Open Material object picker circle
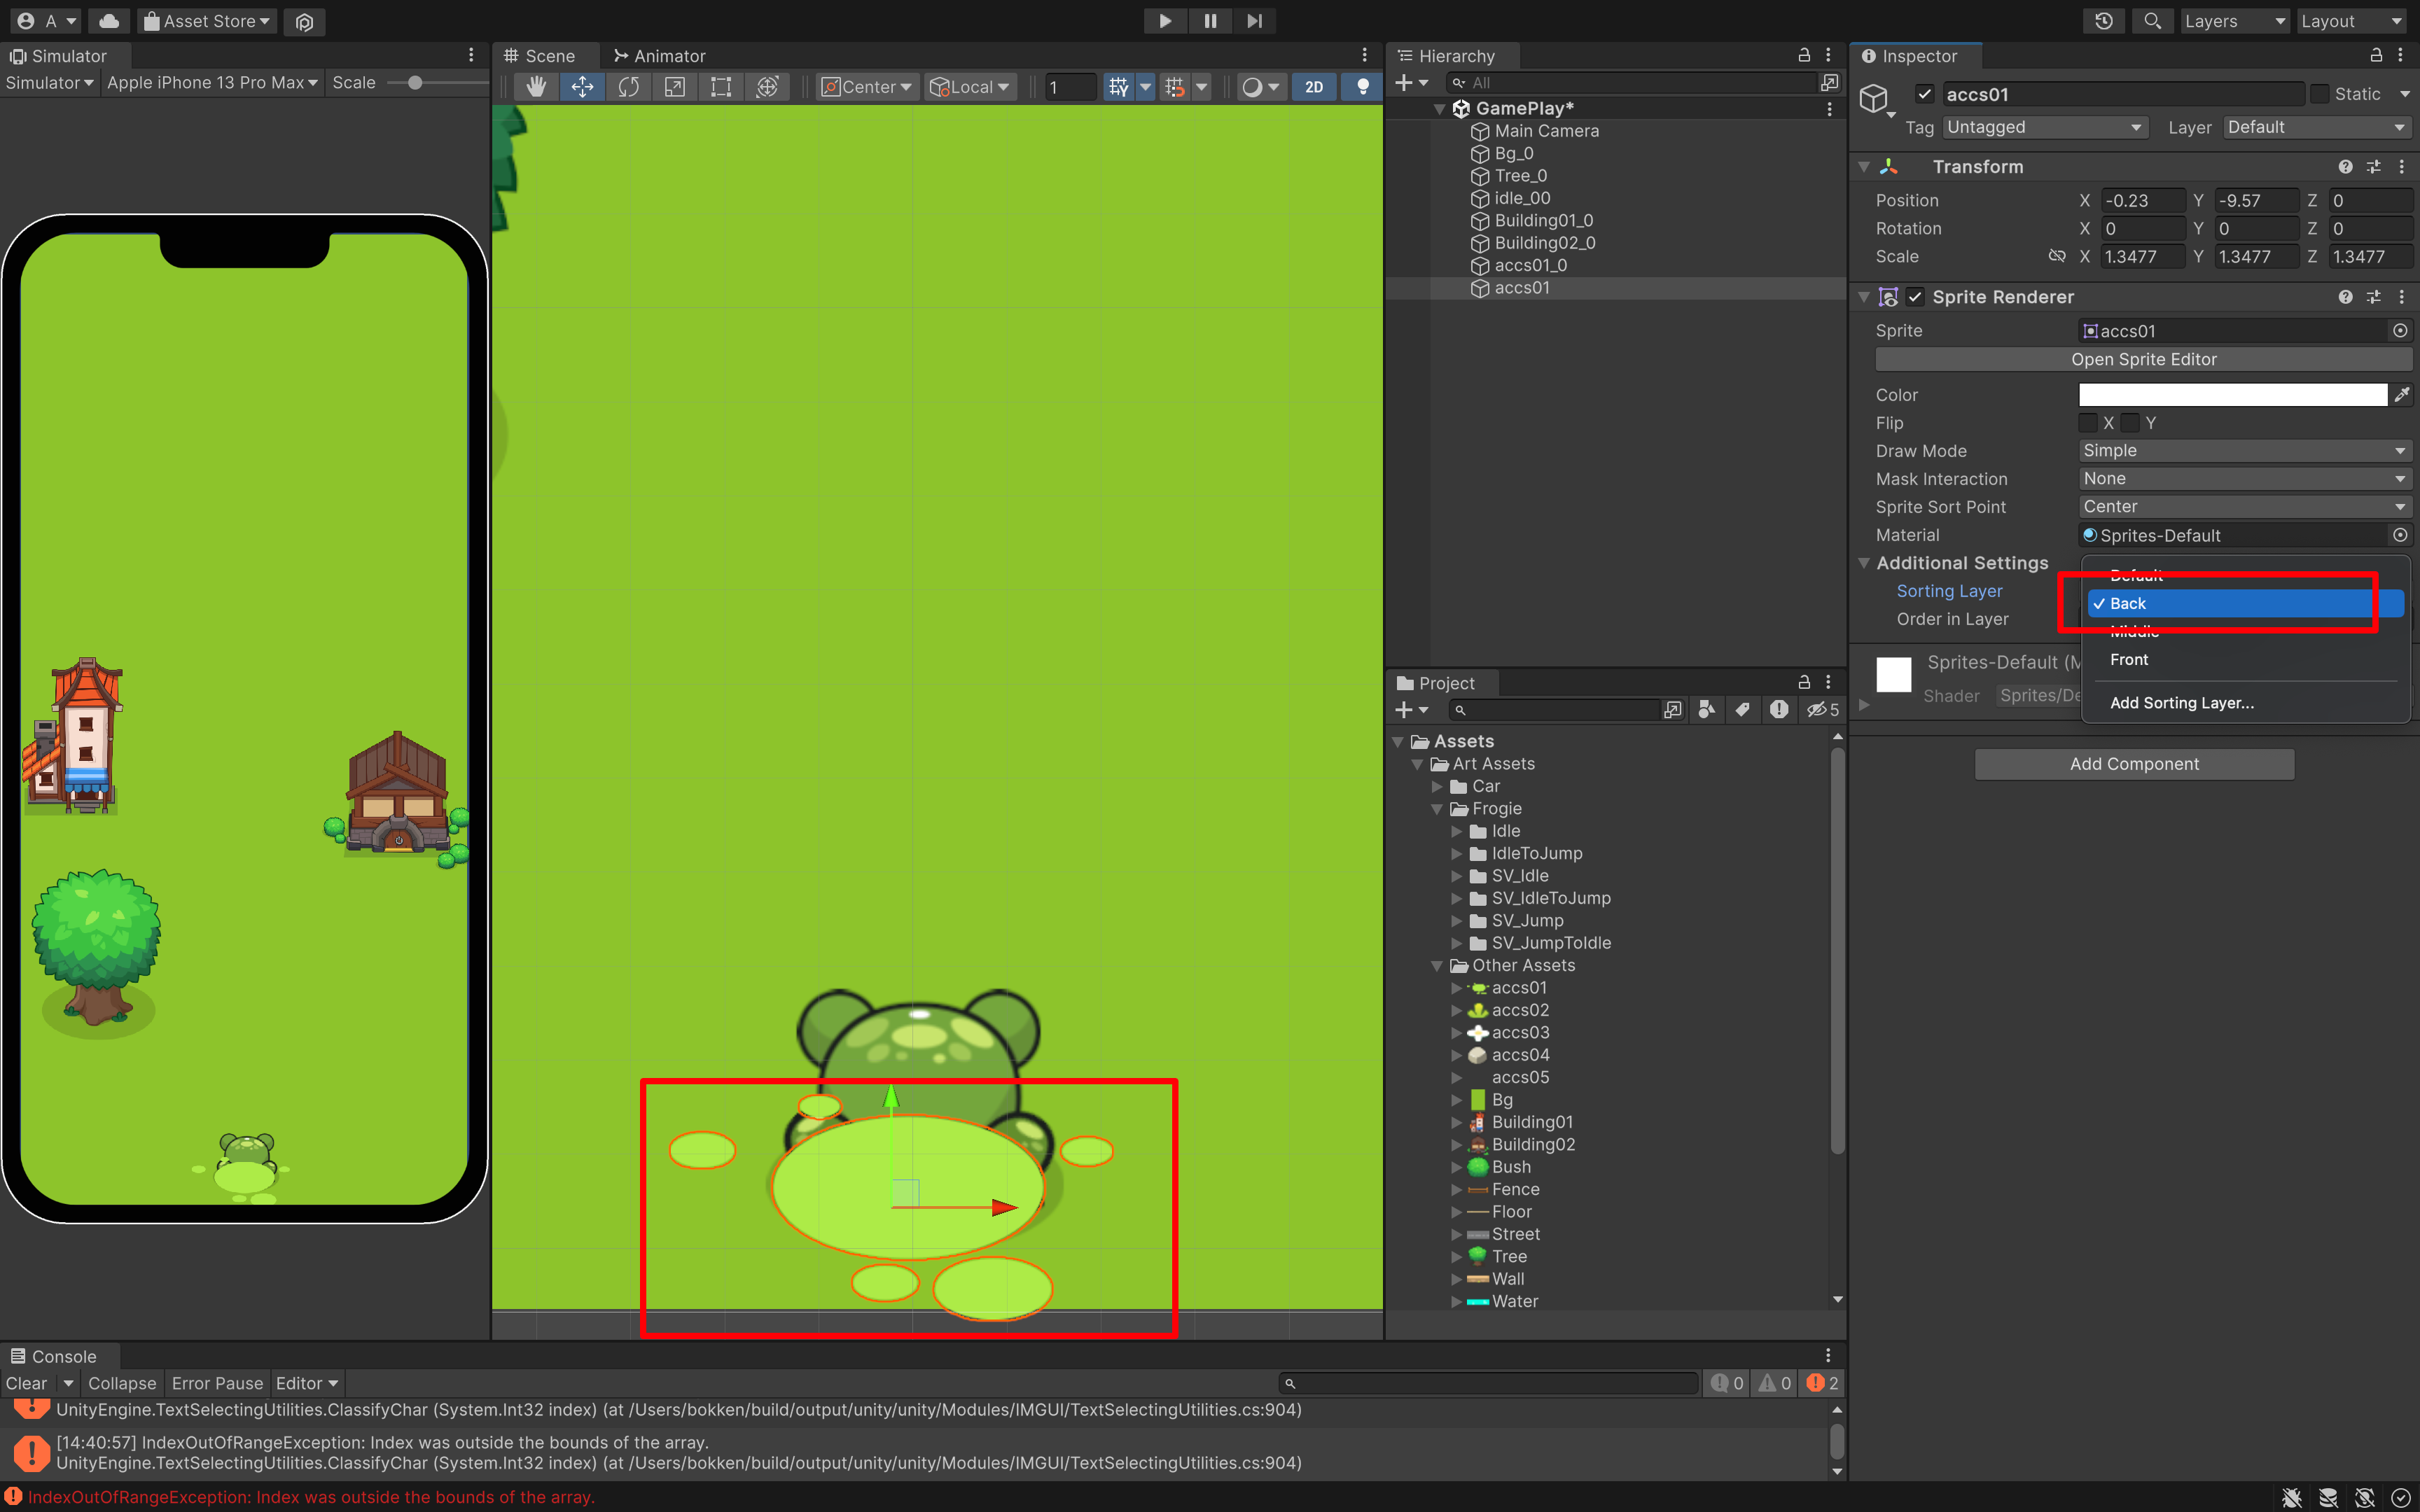Viewport: 2420px width, 1512px height. point(2400,536)
